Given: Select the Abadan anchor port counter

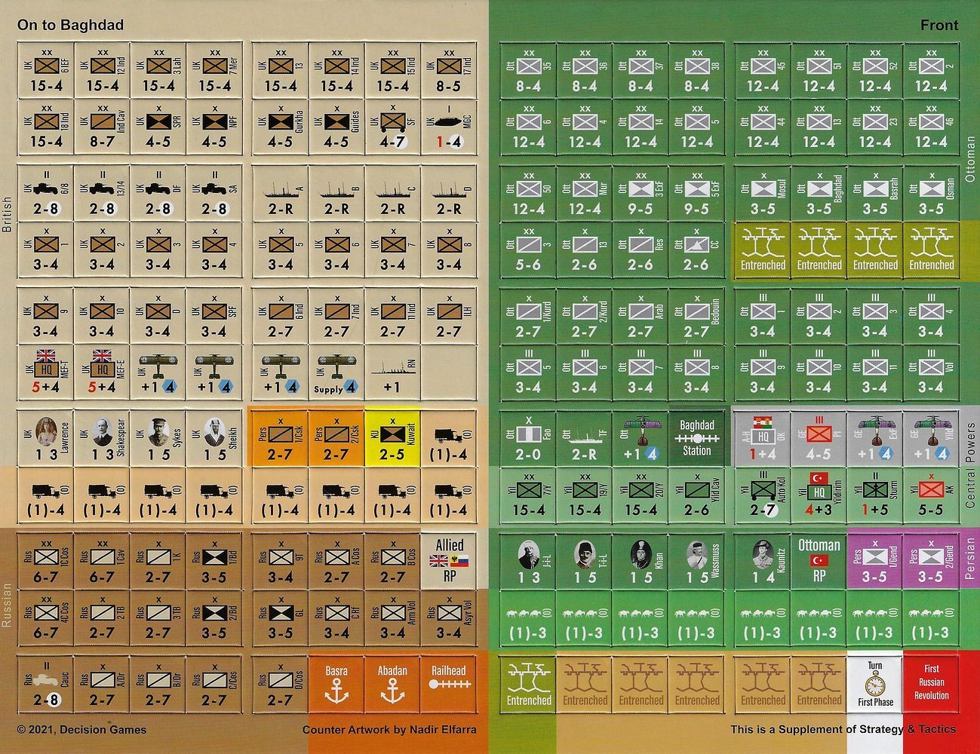Looking at the screenshot, I should click(392, 684).
